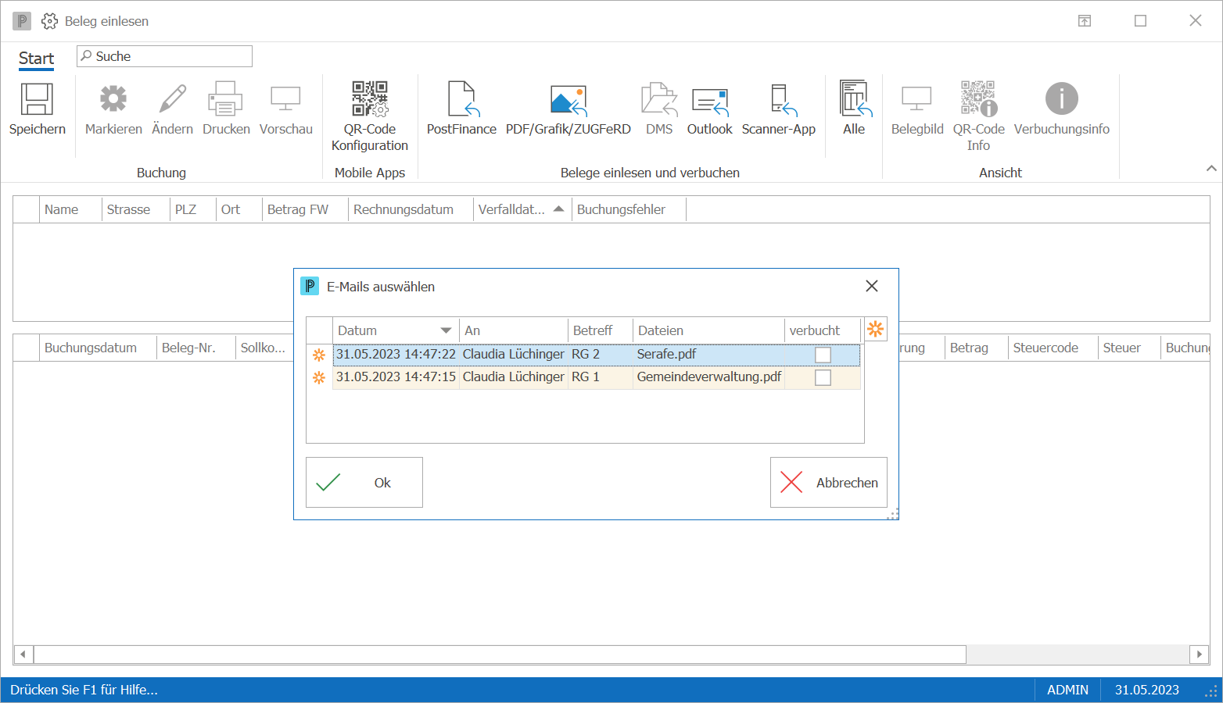Click the Betrag FW column header
This screenshot has width=1223, height=703.
click(305, 209)
